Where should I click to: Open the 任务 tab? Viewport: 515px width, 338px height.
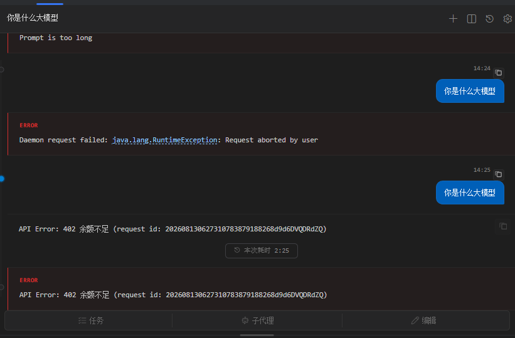91,320
